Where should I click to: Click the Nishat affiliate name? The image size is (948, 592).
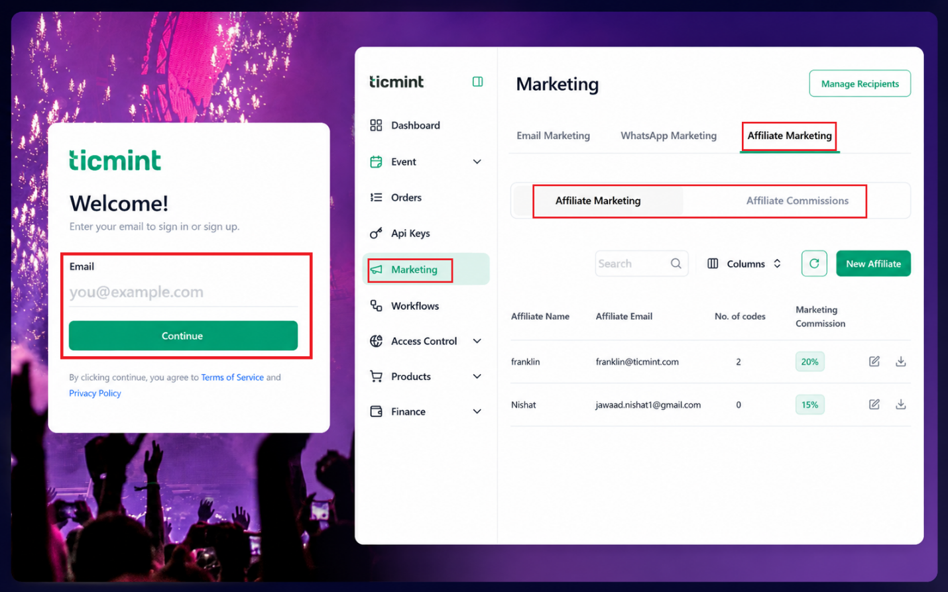tap(523, 405)
